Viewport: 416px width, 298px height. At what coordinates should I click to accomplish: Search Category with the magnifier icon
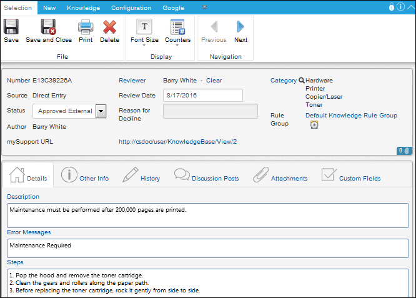coord(302,80)
